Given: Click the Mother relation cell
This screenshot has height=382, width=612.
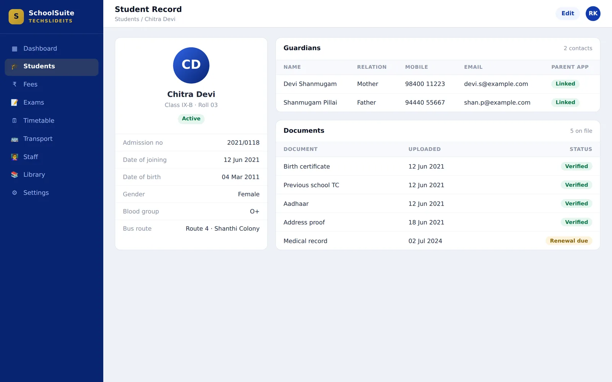Looking at the screenshot, I should click(x=368, y=84).
